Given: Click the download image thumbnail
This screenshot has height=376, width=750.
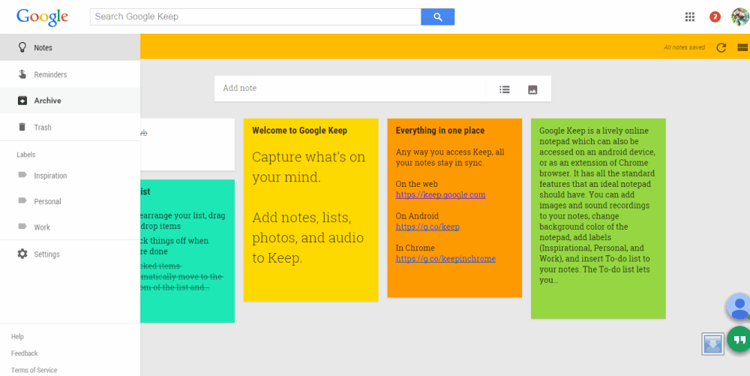Looking at the screenshot, I should tap(712, 344).
